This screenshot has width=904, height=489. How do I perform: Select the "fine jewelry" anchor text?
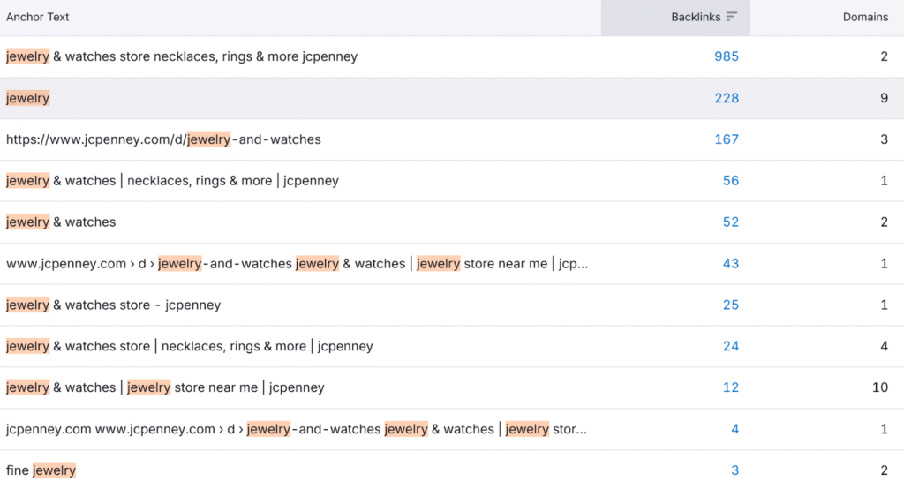41,470
